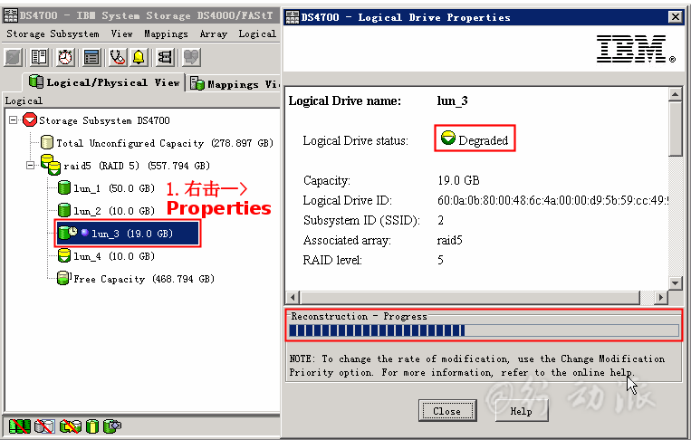Open the Mappings menu
Image resolution: width=691 pixels, height=440 pixels.
(166, 33)
